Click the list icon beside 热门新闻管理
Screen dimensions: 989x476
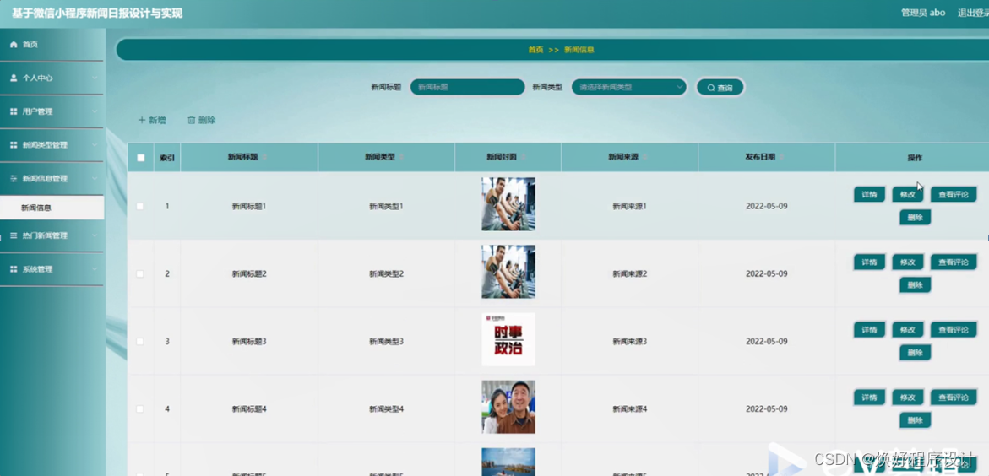tap(14, 235)
